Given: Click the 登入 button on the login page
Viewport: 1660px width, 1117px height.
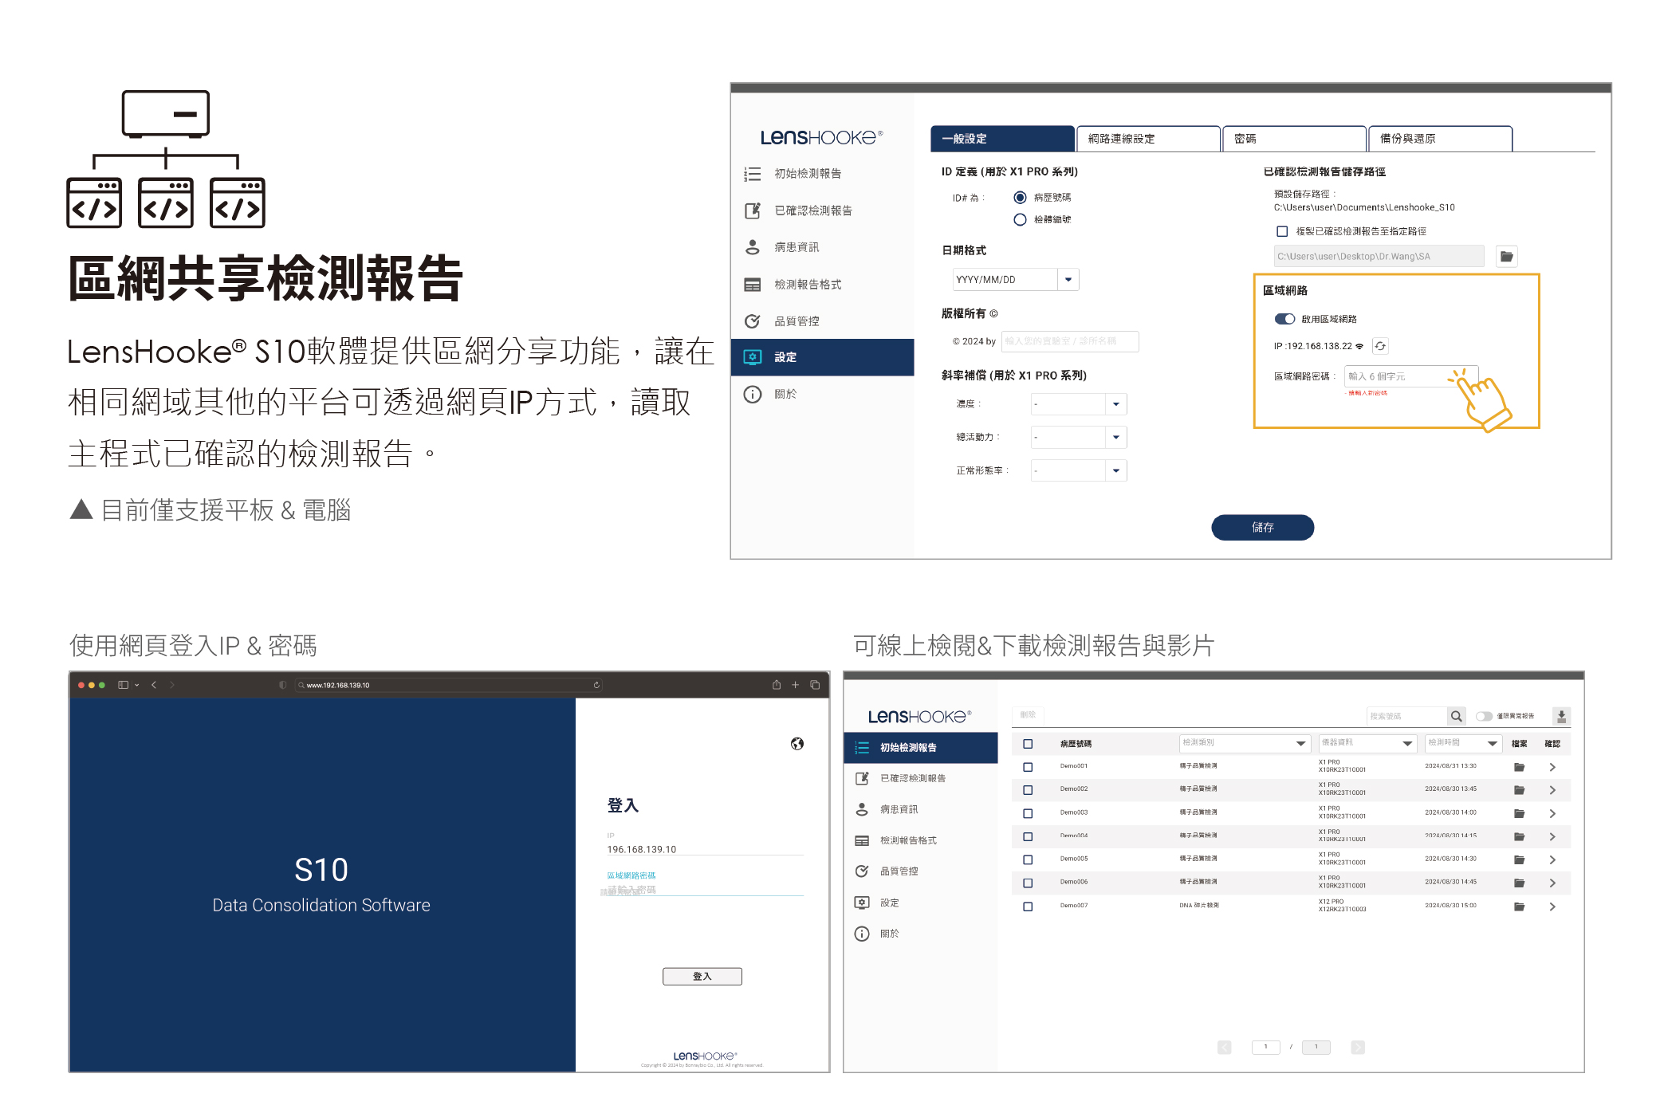Looking at the screenshot, I should tap(702, 976).
